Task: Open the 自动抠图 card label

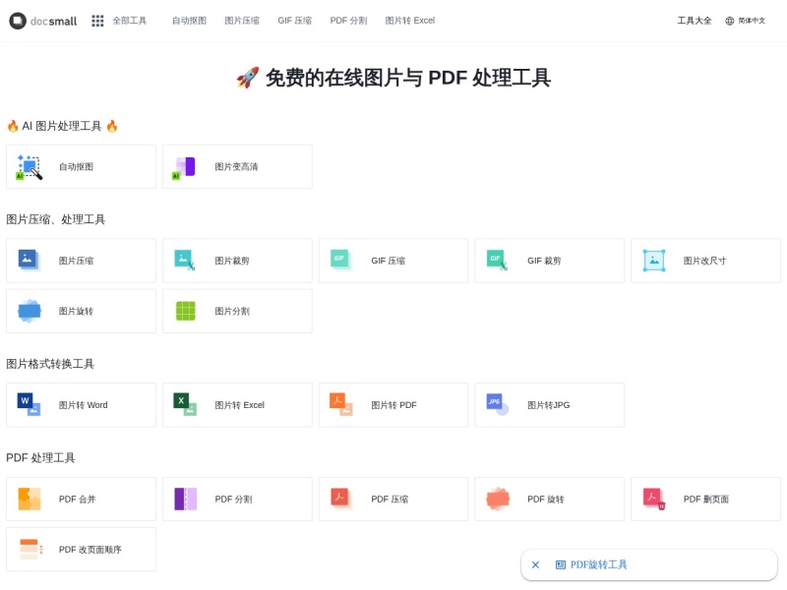Action: pyautogui.click(x=77, y=167)
